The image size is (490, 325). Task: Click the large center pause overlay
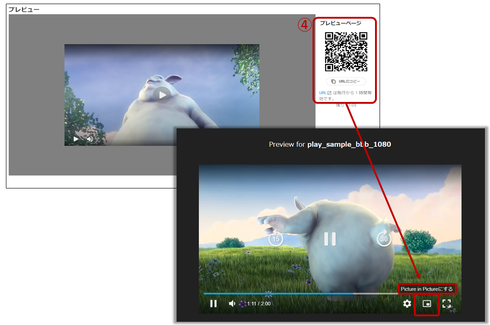pyautogui.click(x=330, y=239)
